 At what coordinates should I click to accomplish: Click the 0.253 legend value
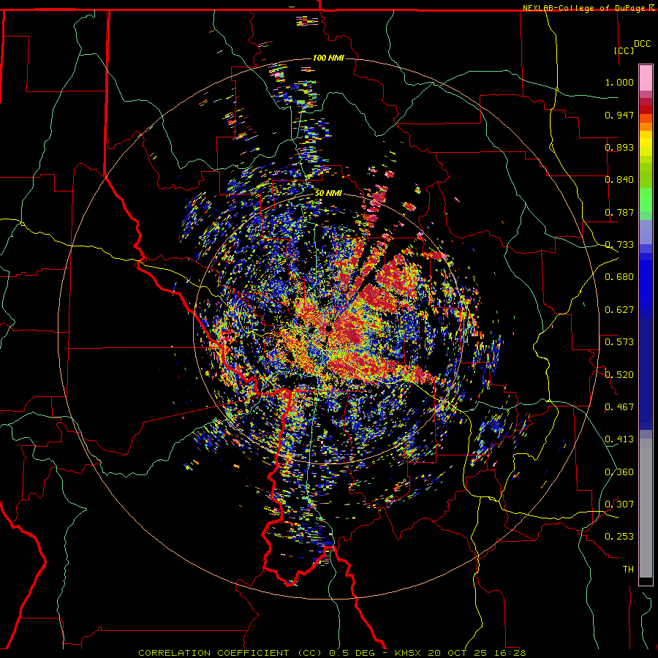619,537
